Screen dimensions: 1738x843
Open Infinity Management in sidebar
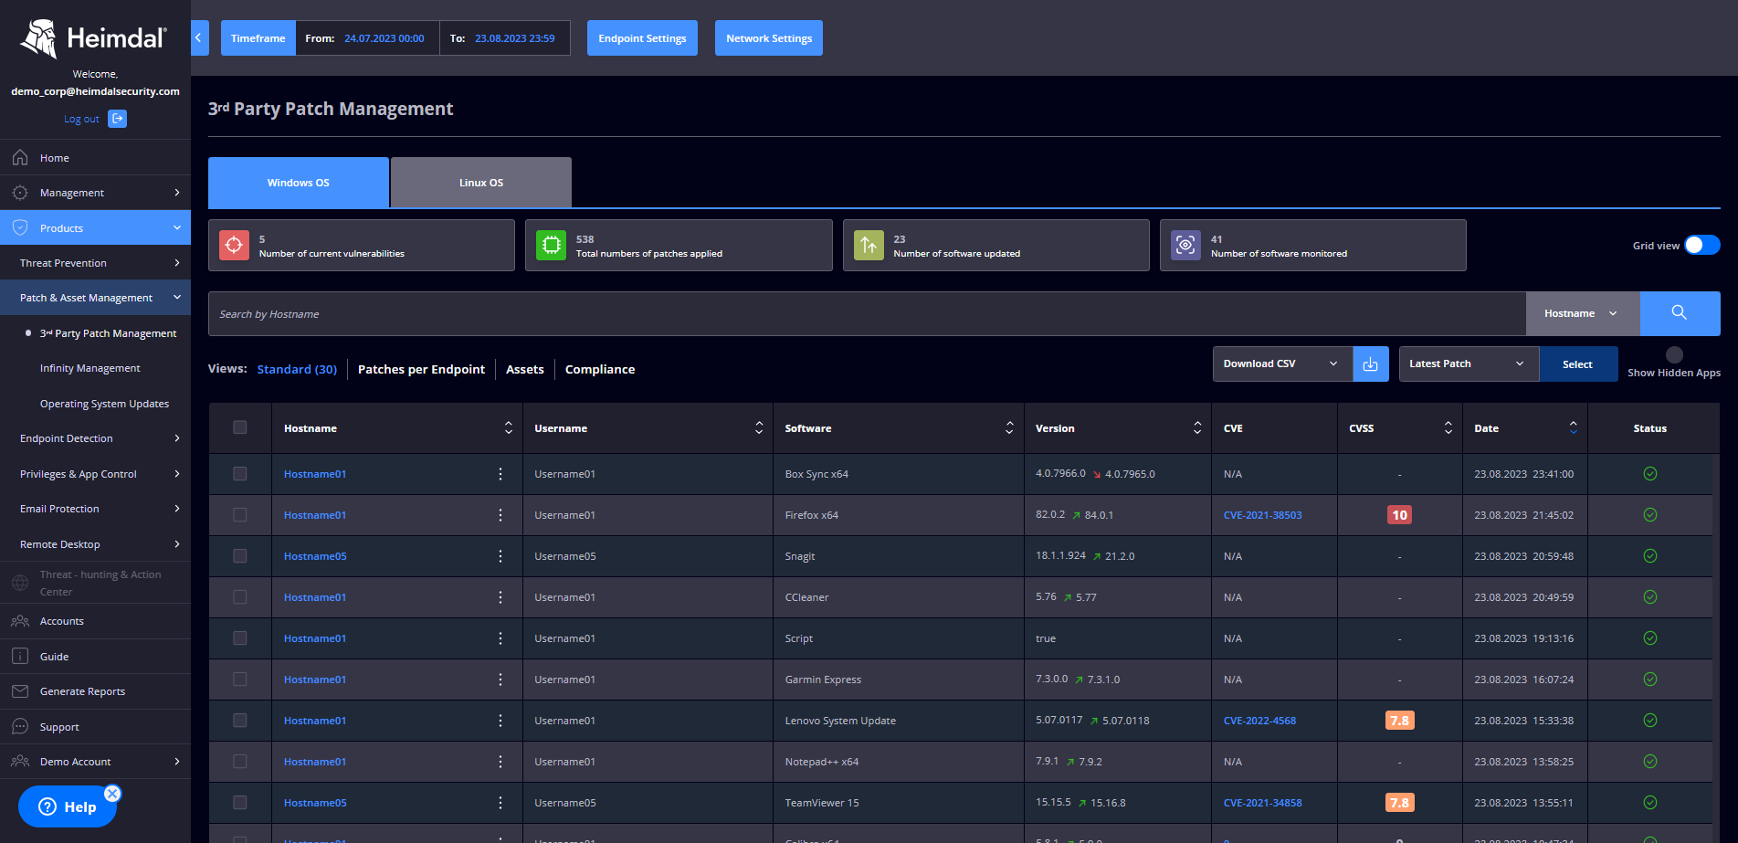pos(90,368)
